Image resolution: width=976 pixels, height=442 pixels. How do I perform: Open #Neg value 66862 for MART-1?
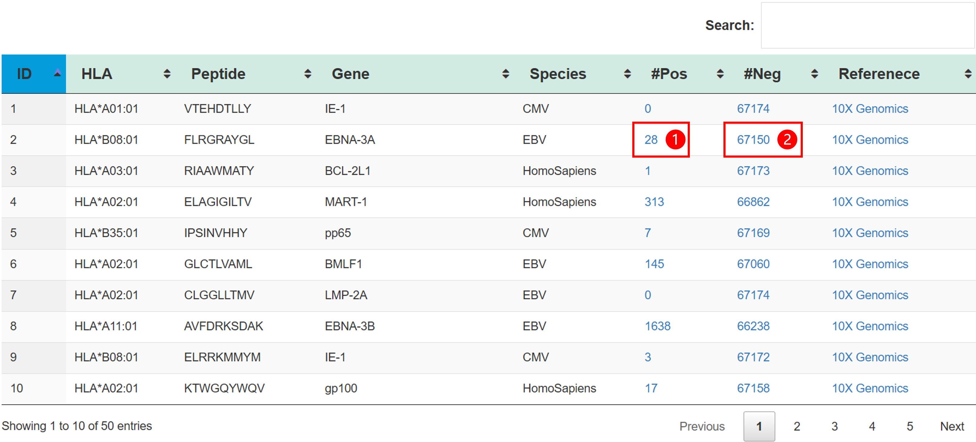(x=753, y=202)
